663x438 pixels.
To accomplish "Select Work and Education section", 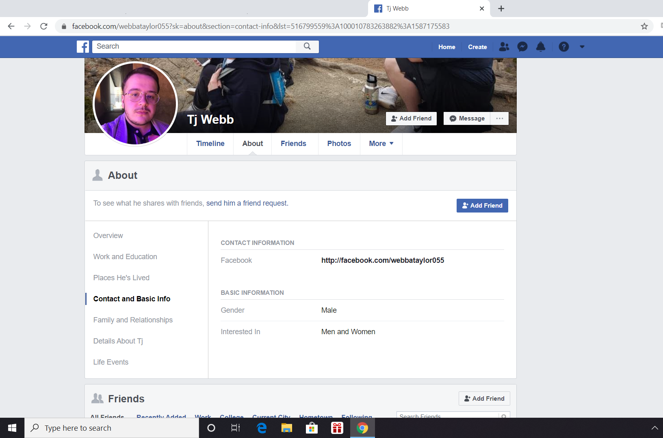I will coord(125,257).
